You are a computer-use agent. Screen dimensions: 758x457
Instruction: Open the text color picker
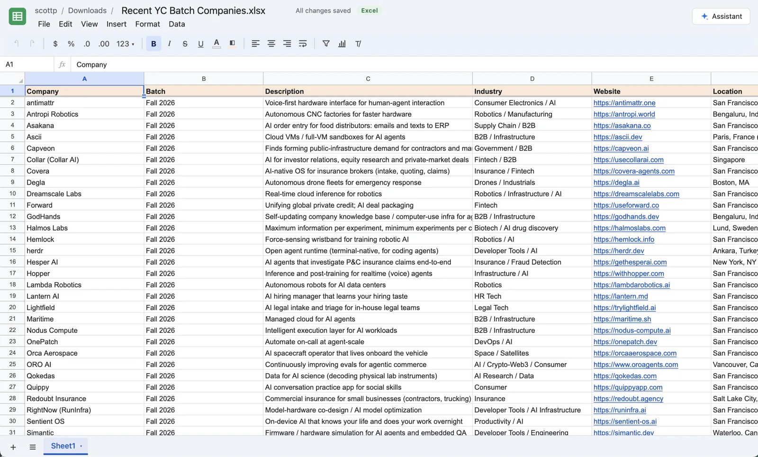[217, 44]
